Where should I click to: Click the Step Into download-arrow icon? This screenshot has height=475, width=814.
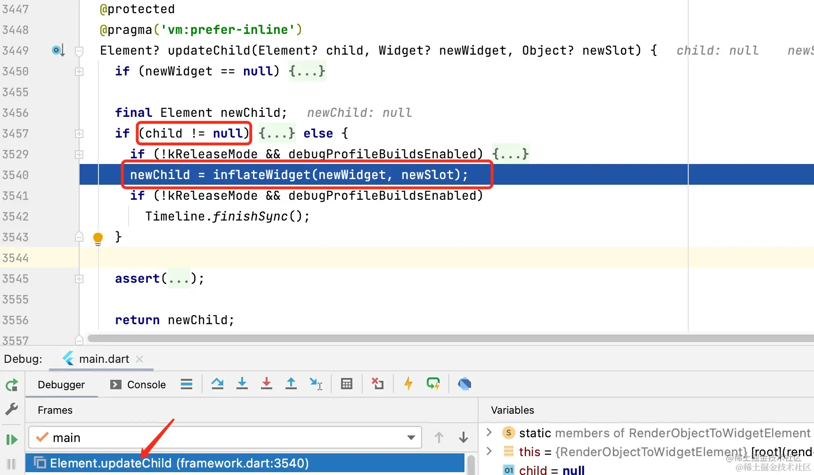click(x=242, y=384)
